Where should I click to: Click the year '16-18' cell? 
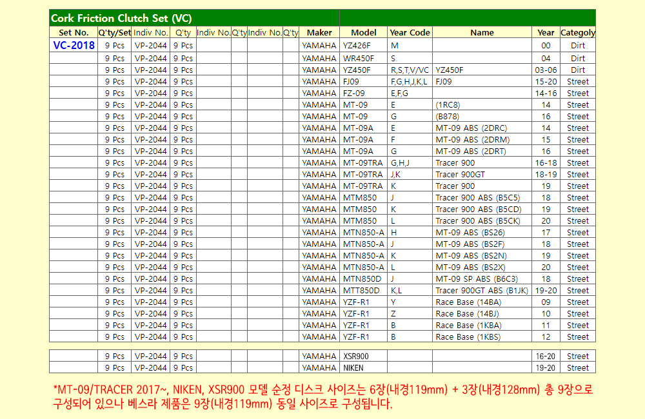click(546, 163)
